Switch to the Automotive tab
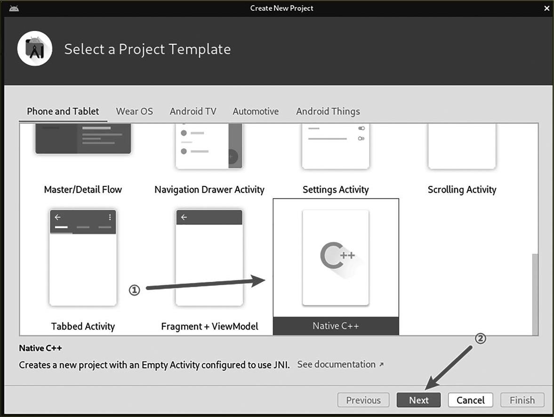 pyautogui.click(x=256, y=112)
